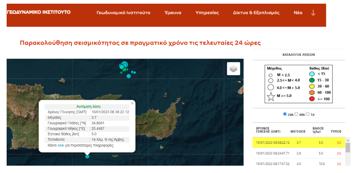Select the 24h time range radio button
Image resolution: width=356 pixels, height=173 pixels.
tap(285, 114)
